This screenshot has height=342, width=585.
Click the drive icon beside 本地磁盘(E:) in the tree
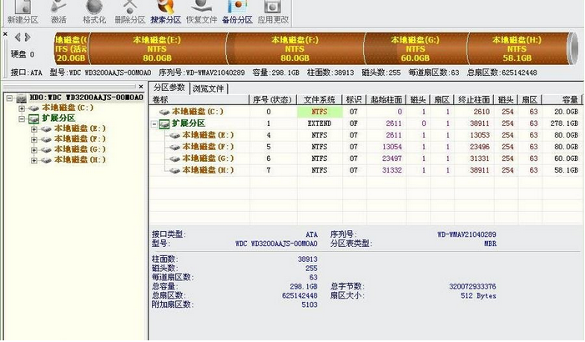pyautogui.click(x=46, y=129)
